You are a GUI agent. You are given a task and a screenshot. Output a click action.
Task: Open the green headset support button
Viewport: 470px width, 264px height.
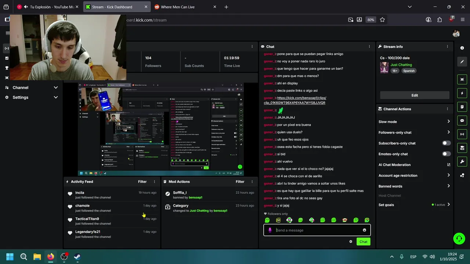(459, 239)
